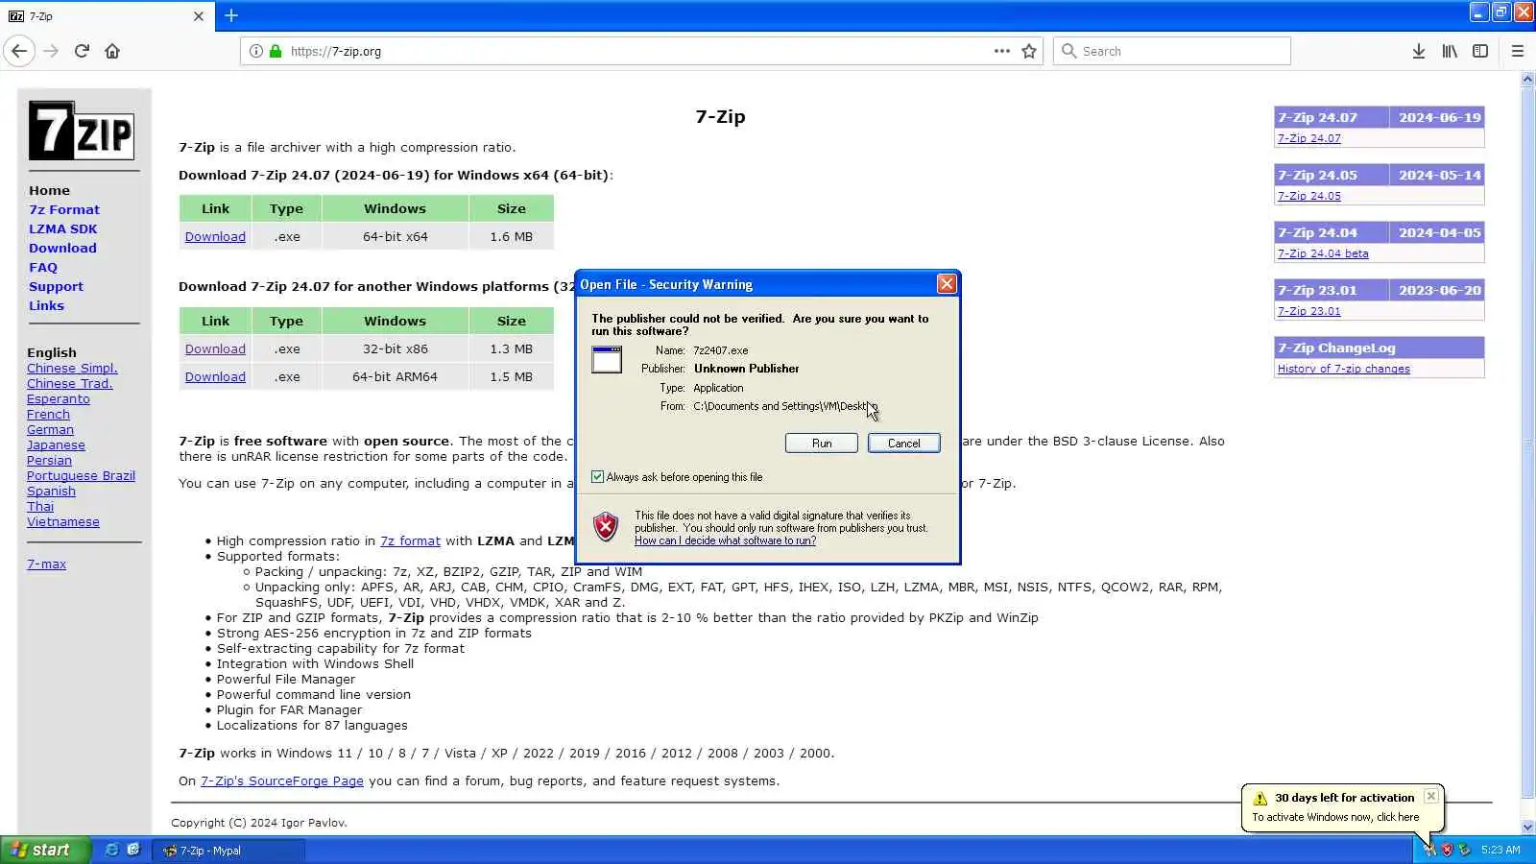
Task: Switch language to Vietnamese
Action: (63, 521)
